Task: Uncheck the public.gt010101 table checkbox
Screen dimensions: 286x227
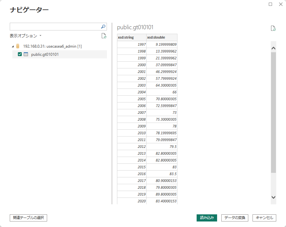Action: pyautogui.click(x=20, y=54)
